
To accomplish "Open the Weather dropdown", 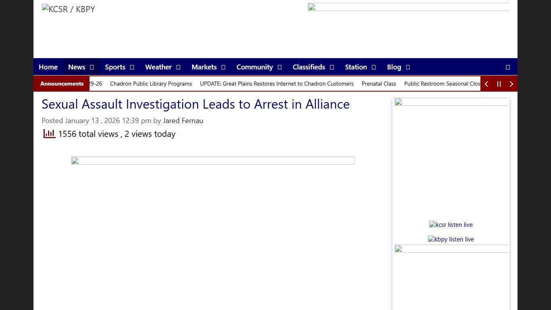I will [x=159, y=67].
